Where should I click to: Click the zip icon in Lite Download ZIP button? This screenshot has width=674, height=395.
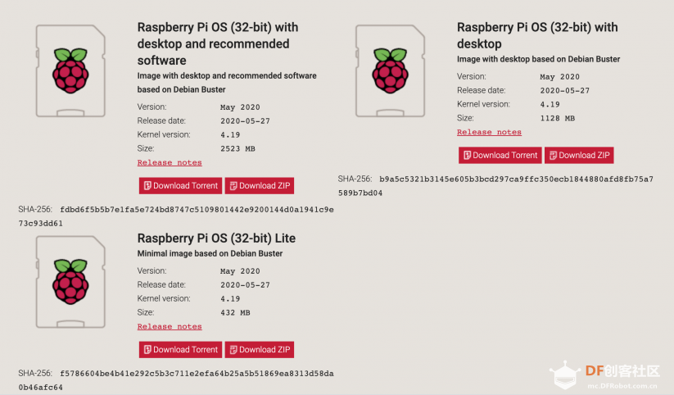(x=233, y=350)
